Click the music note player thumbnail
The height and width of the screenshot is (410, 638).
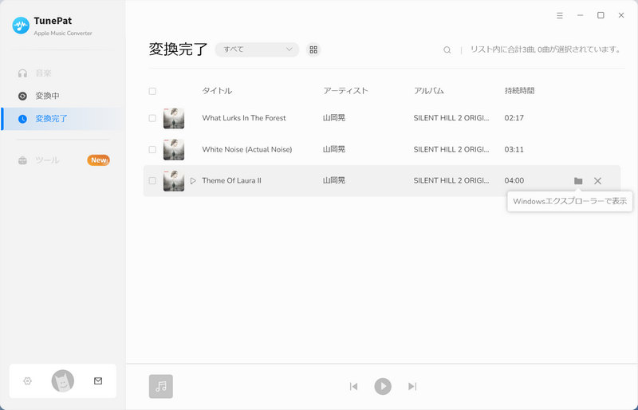(x=161, y=386)
